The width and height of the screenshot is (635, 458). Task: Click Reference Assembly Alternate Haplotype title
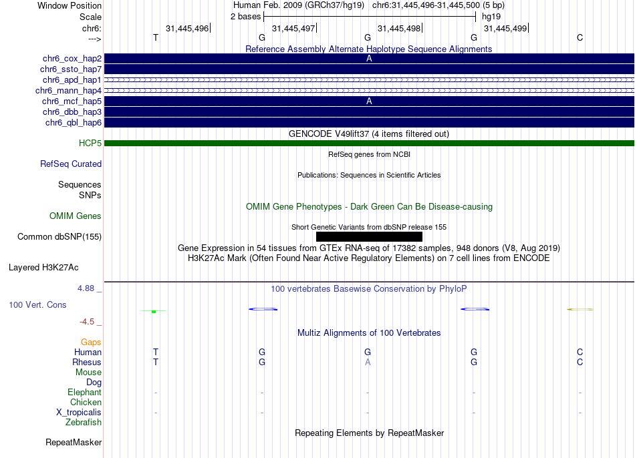point(369,49)
